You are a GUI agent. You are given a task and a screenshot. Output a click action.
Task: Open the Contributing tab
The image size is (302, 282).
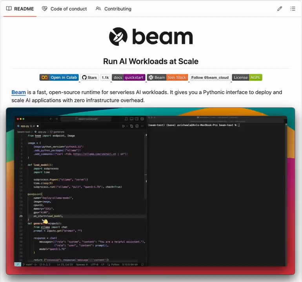click(114, 9)
